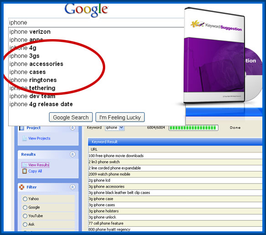Click the Google logo

pos(86,10)
